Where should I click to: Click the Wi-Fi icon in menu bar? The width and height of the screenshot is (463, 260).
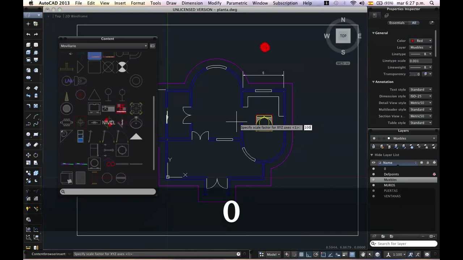pos(353,3)
